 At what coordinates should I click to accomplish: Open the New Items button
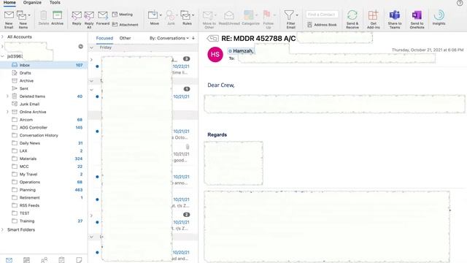tap(23, 20)
